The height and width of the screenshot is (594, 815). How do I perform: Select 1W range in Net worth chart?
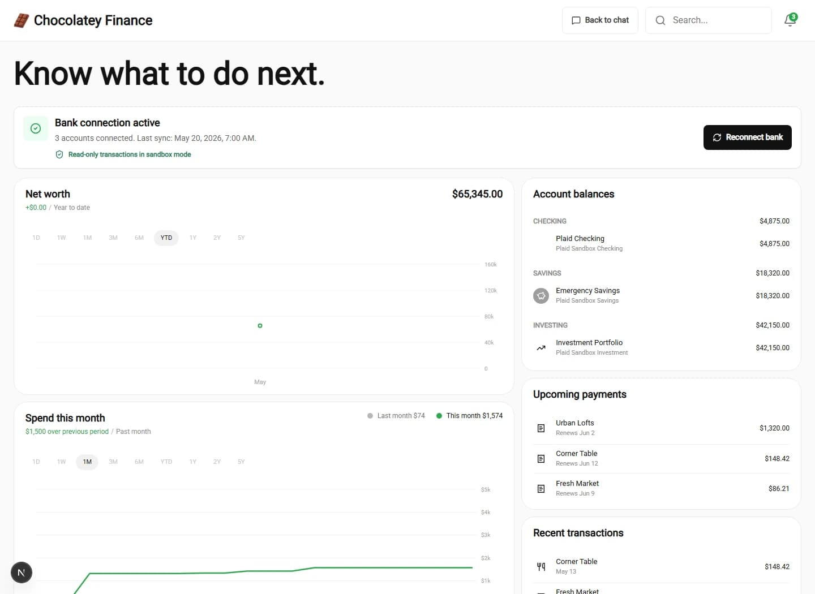pyautogui.click(x=62, y=238)
